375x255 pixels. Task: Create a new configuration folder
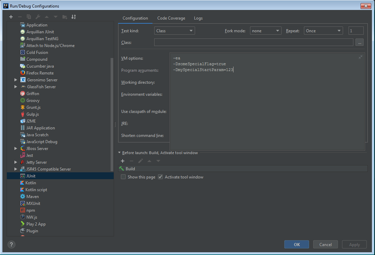[64, 16]
